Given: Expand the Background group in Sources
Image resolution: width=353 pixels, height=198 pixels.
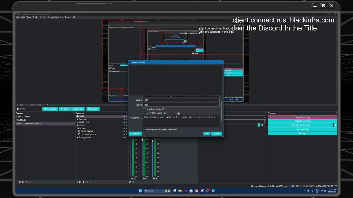Looking at the screenshot, I should click(x=77, y=137).
